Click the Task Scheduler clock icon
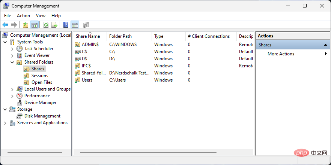 pos(20,49)
